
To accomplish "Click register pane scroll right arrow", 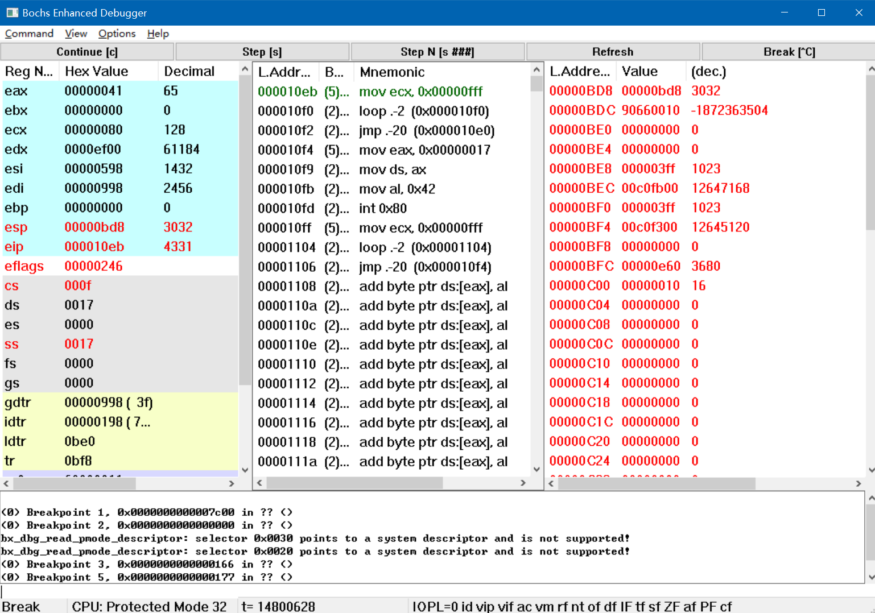I will (x=232, y=483).
